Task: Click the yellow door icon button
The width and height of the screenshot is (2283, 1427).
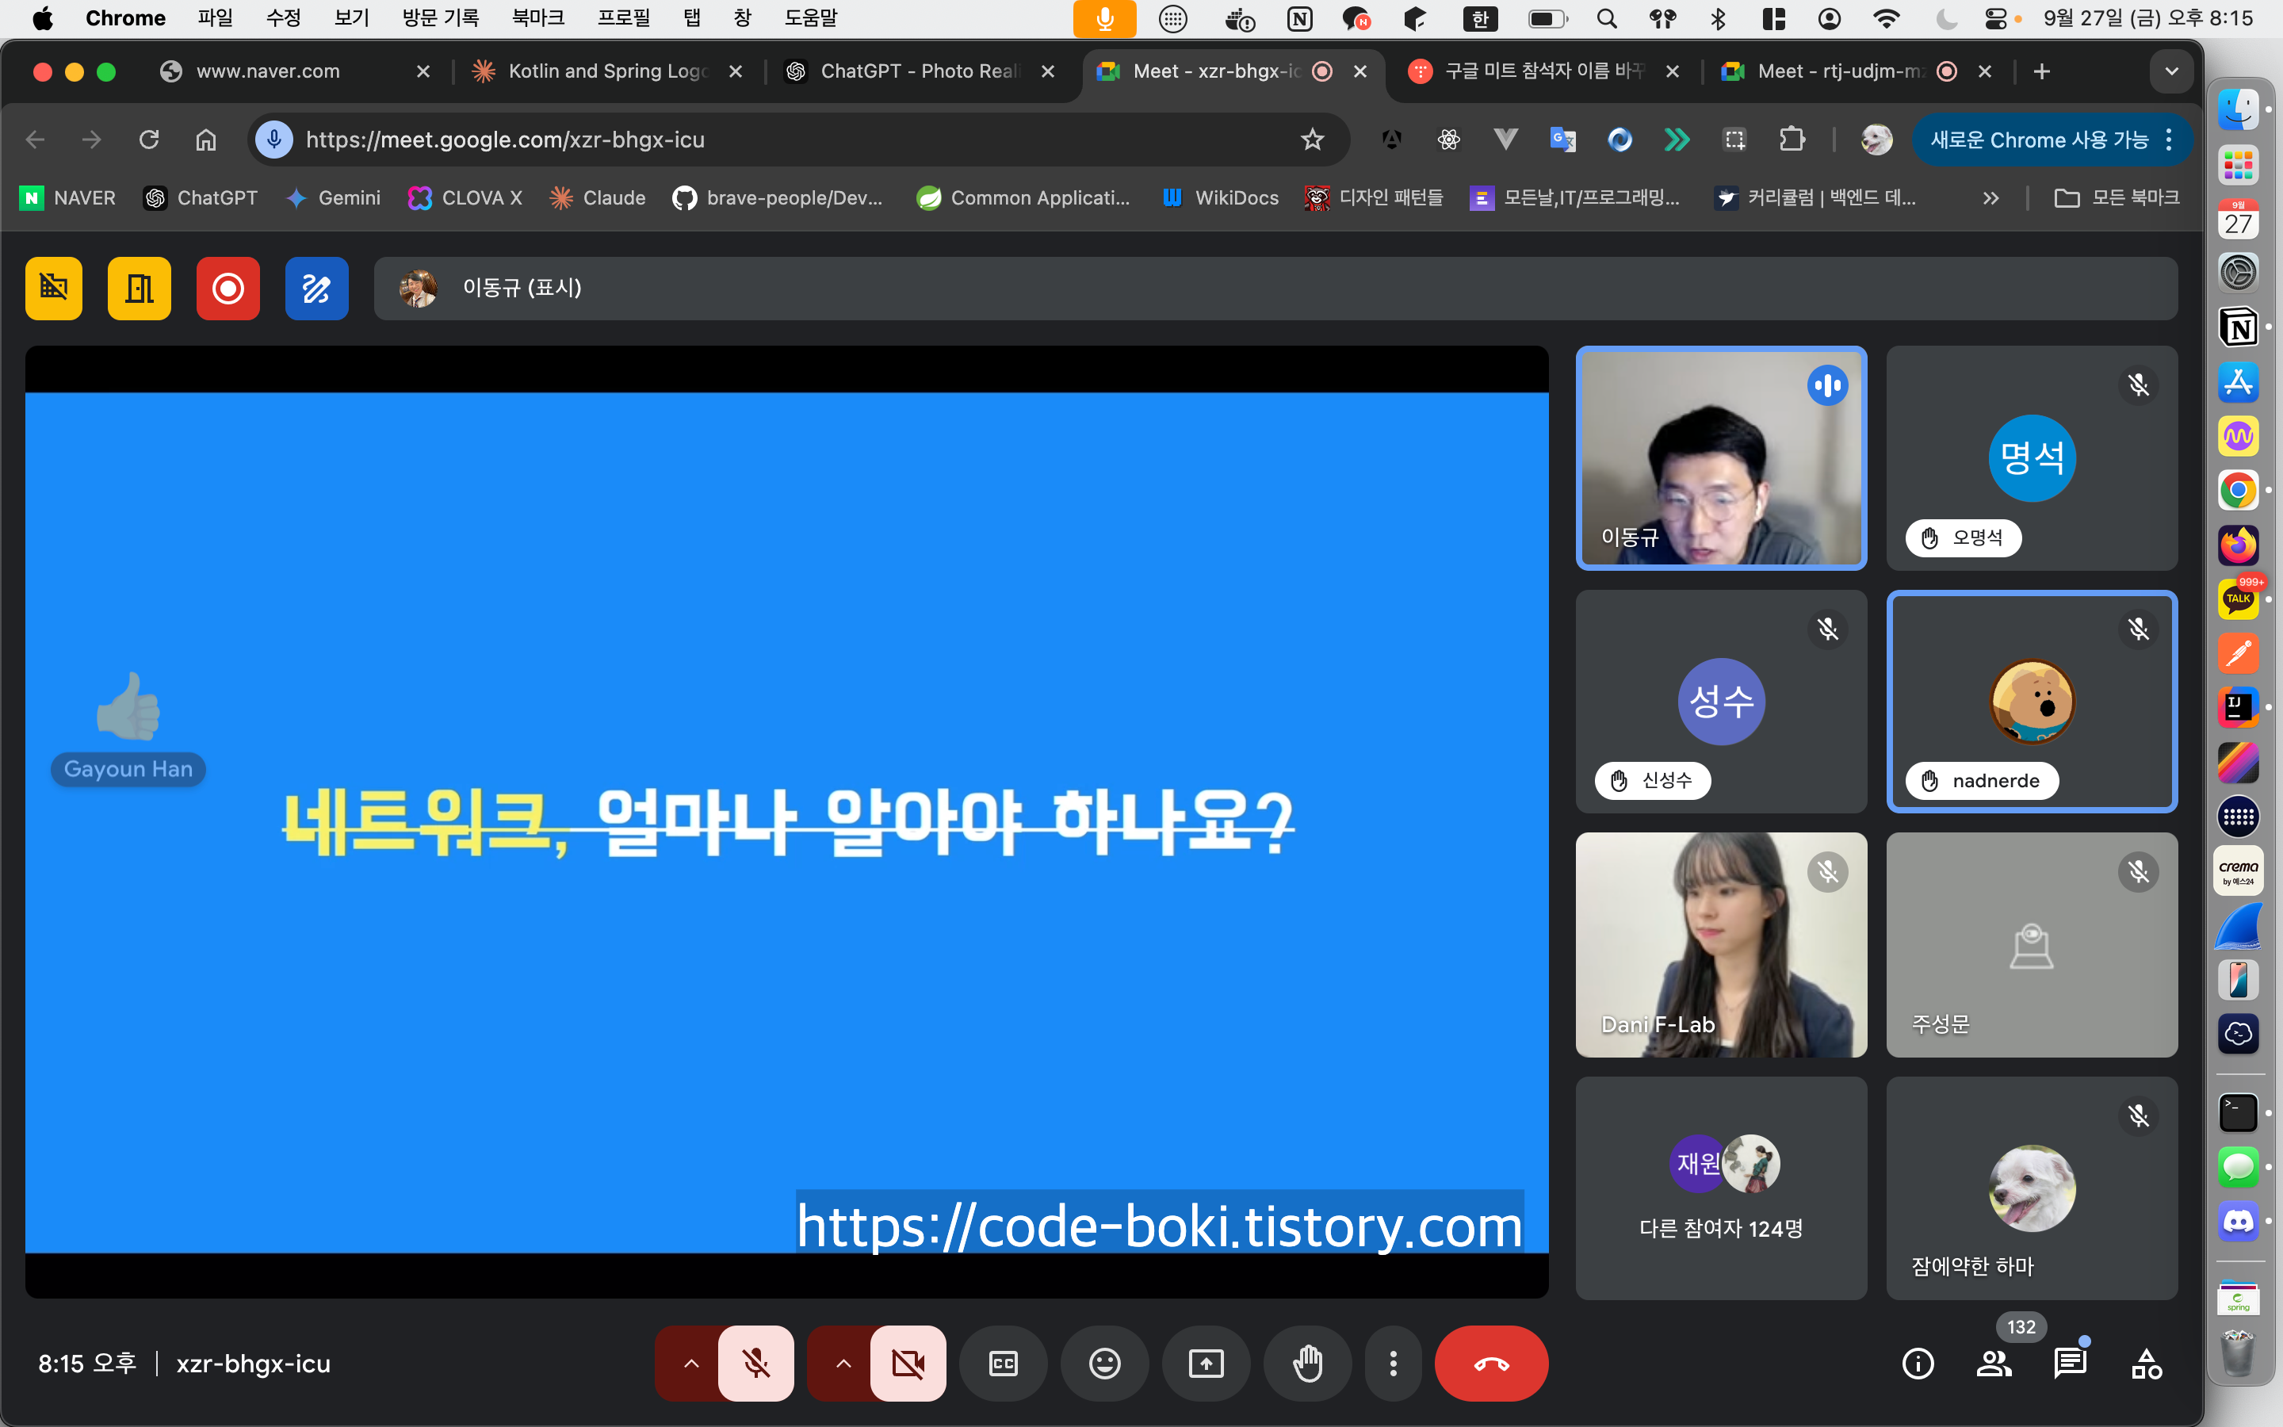Action: click(x=140, y=289)
